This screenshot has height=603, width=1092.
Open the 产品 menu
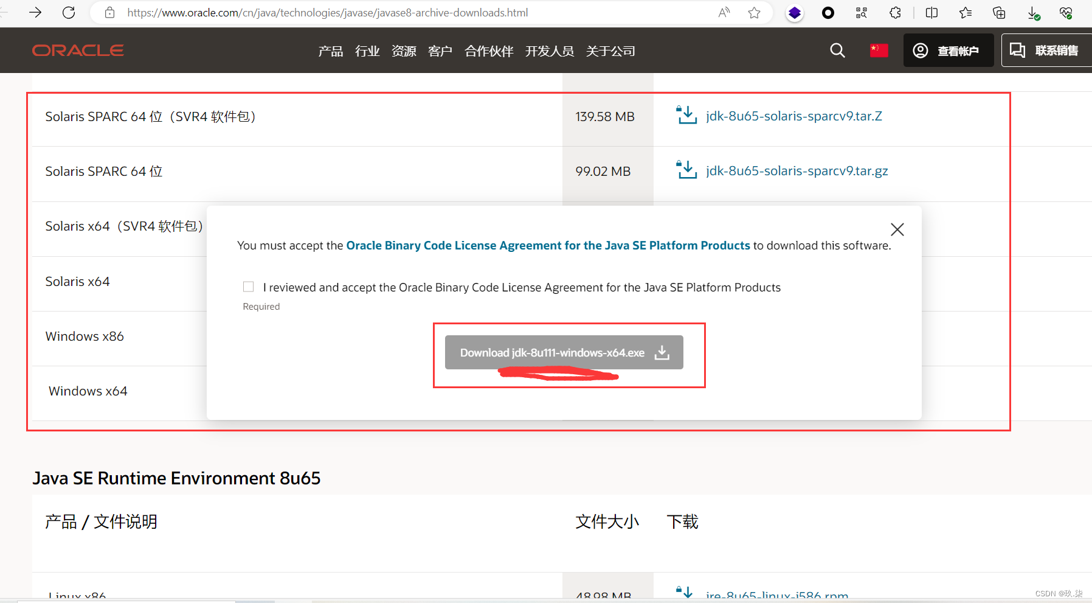[331, 51]
